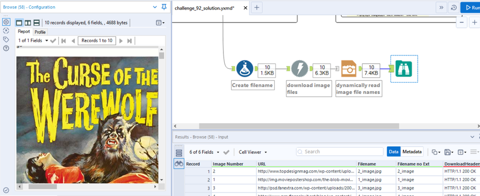Switch to Profile tab
The image size is (480, 196).
40,32
